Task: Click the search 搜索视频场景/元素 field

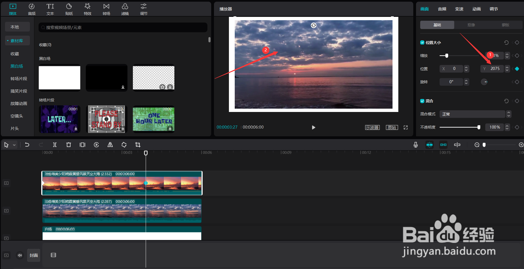Action: (x=123, y=27)
